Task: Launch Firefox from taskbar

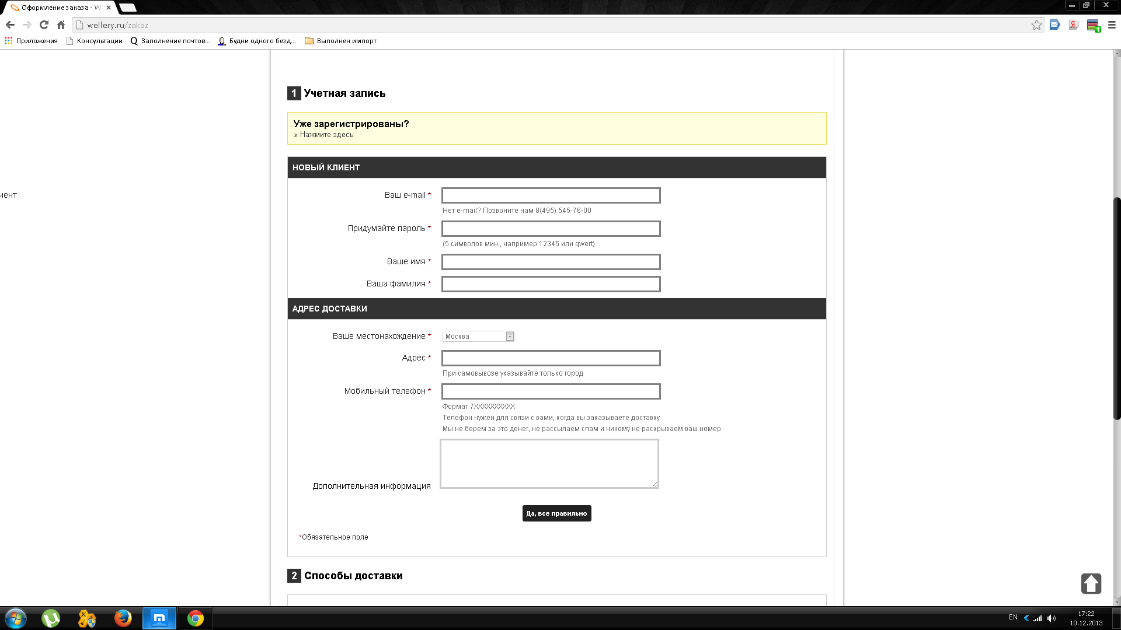Action: 123,618
